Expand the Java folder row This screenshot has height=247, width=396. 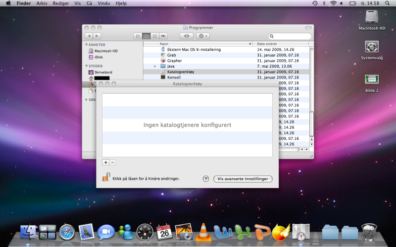(x=155, y=66)
